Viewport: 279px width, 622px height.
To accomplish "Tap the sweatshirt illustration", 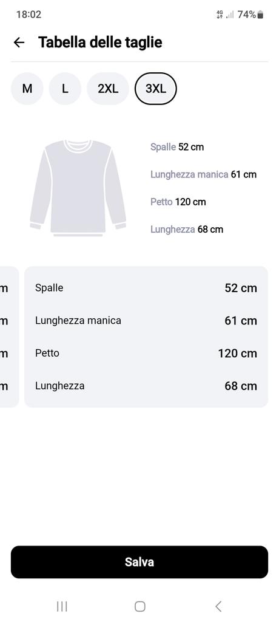I will (78, 188).
